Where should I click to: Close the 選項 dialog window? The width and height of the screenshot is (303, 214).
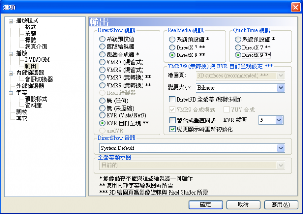295,8
